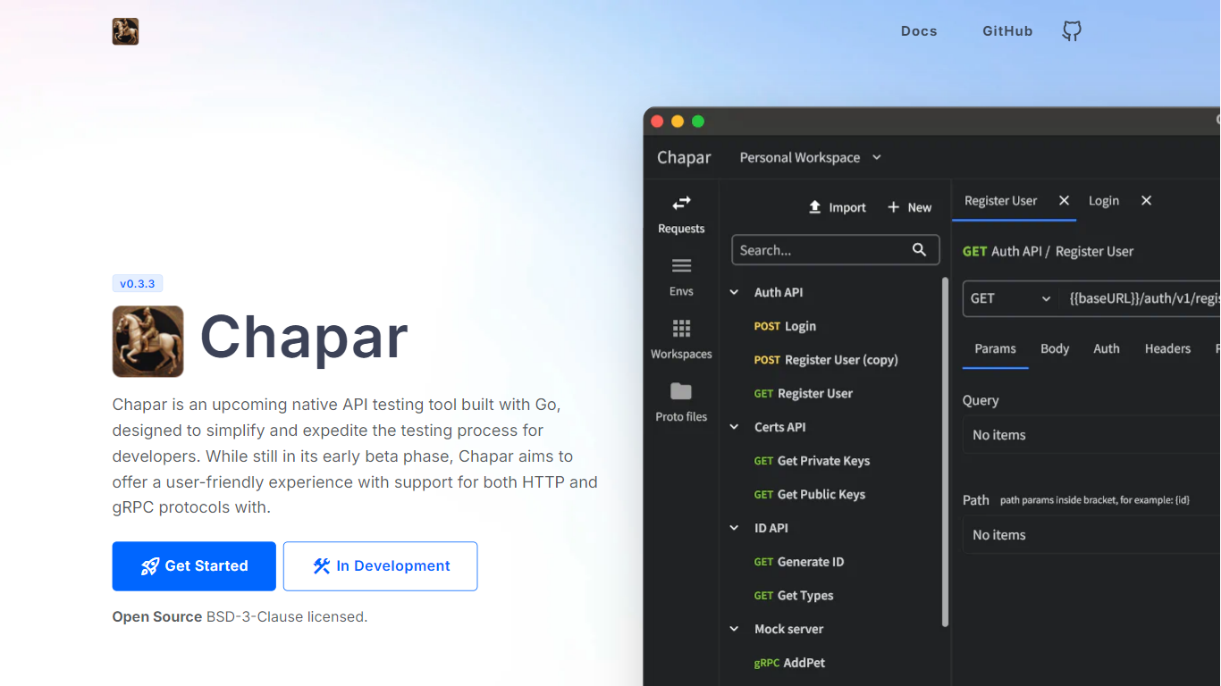Click the Chapar logo in the top navigation
This screenshot has height=686, width=1221.
[125, 31]
